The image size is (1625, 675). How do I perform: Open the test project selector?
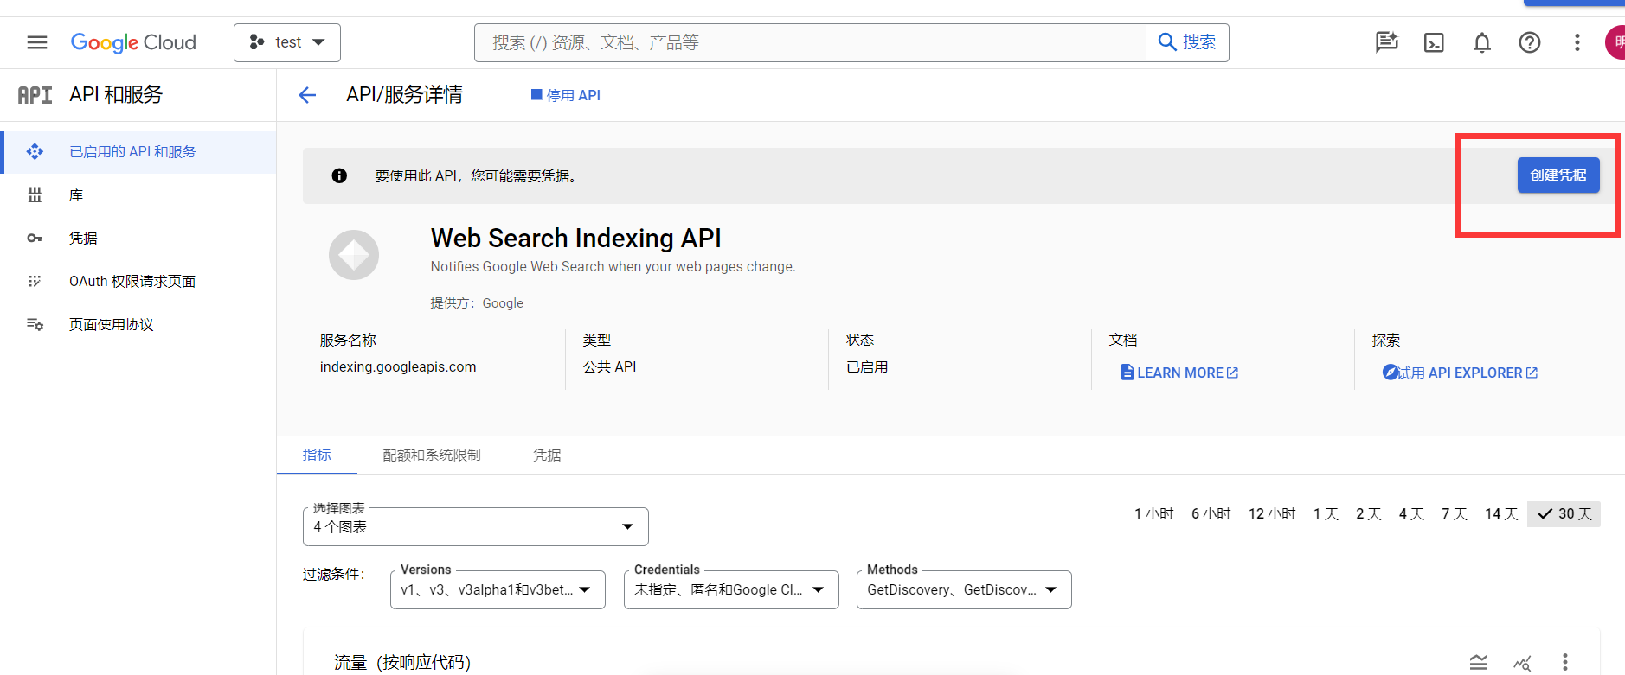(287, 42)
